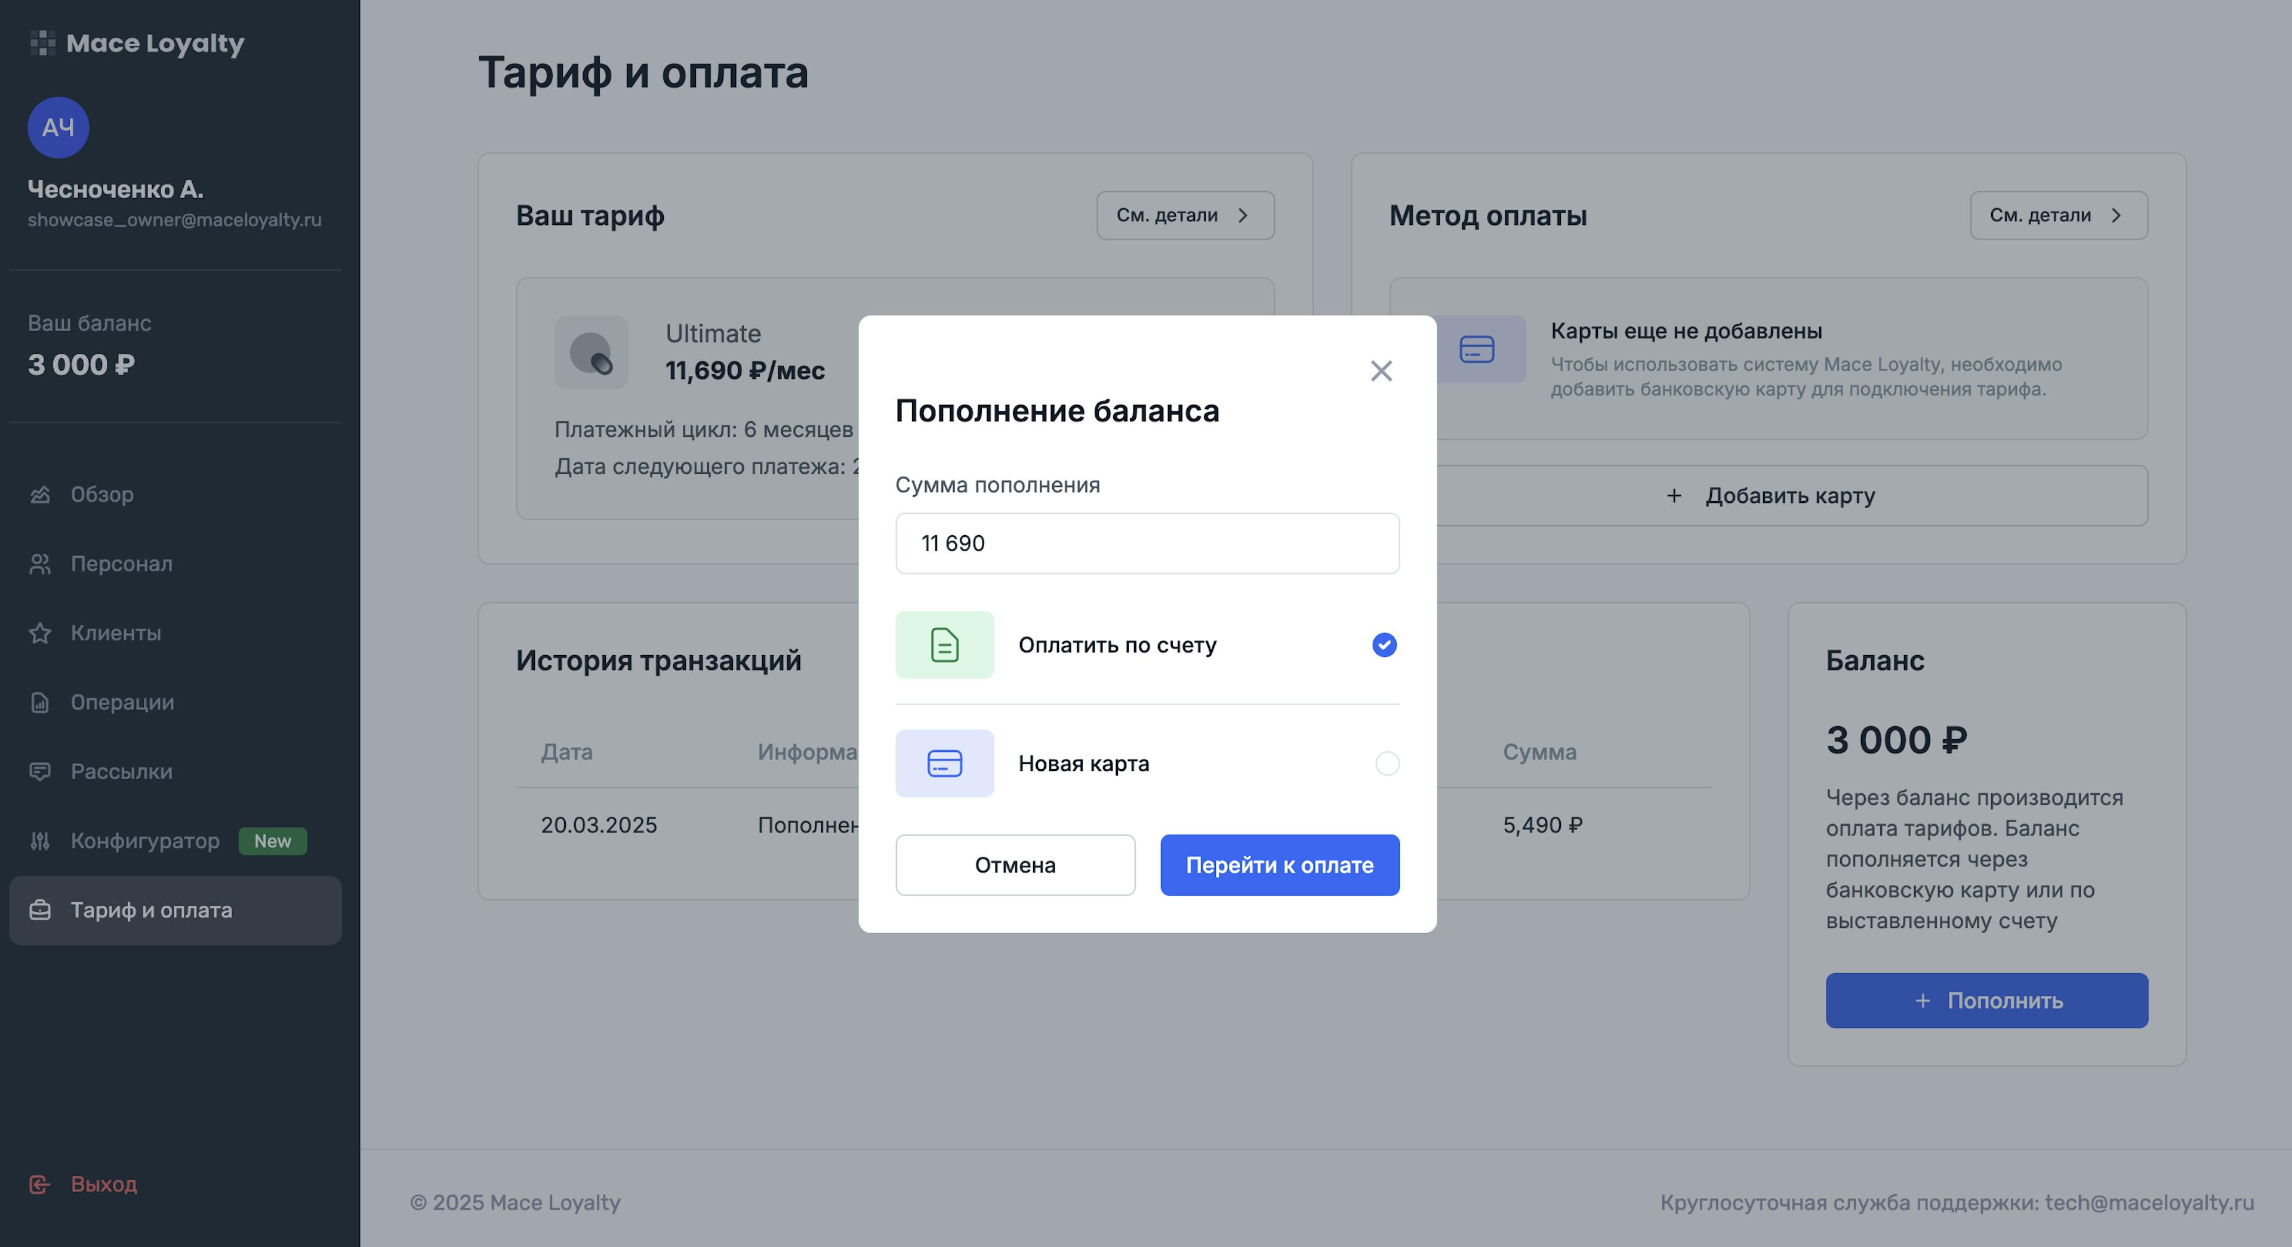
Task: Select the New card radio option
Action: (x=1387, y=764)
